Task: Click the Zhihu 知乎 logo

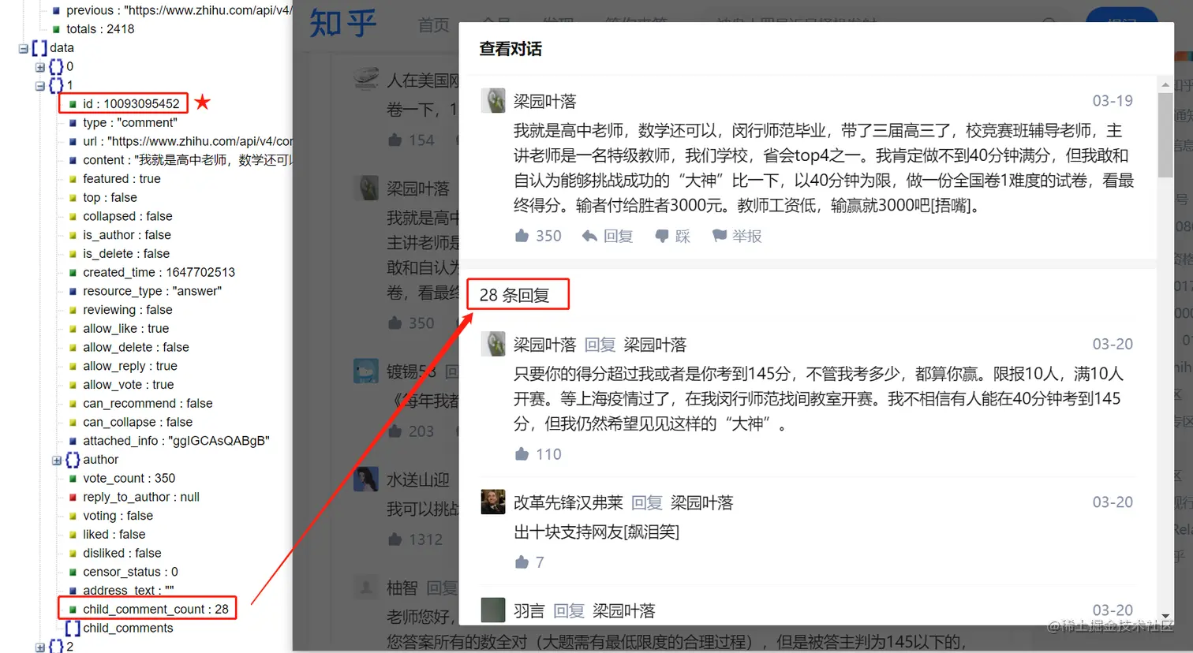Action: coord(343,24)
